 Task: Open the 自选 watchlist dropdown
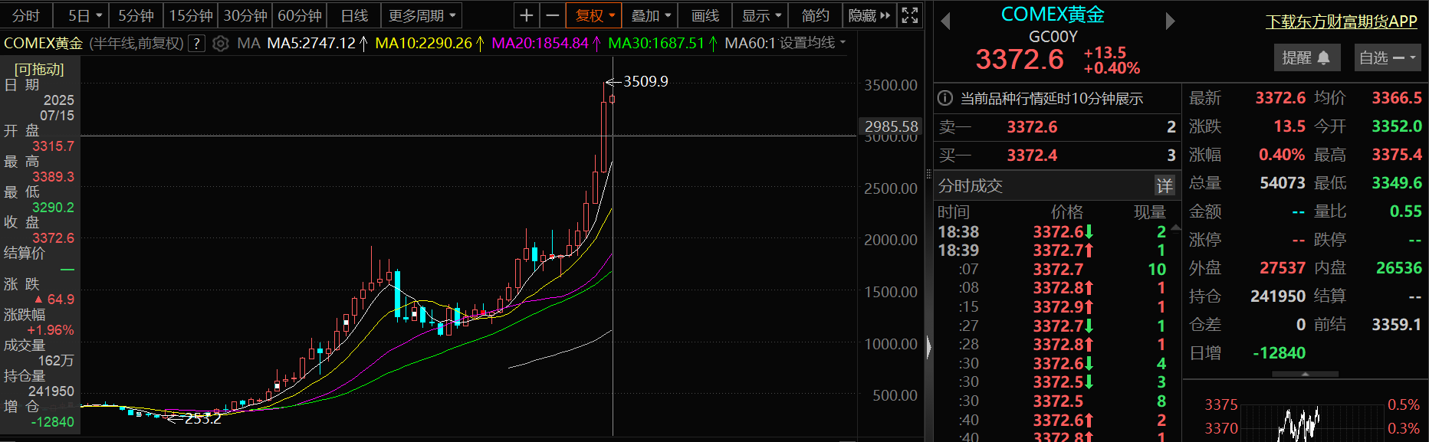(x=1386, y=57)
